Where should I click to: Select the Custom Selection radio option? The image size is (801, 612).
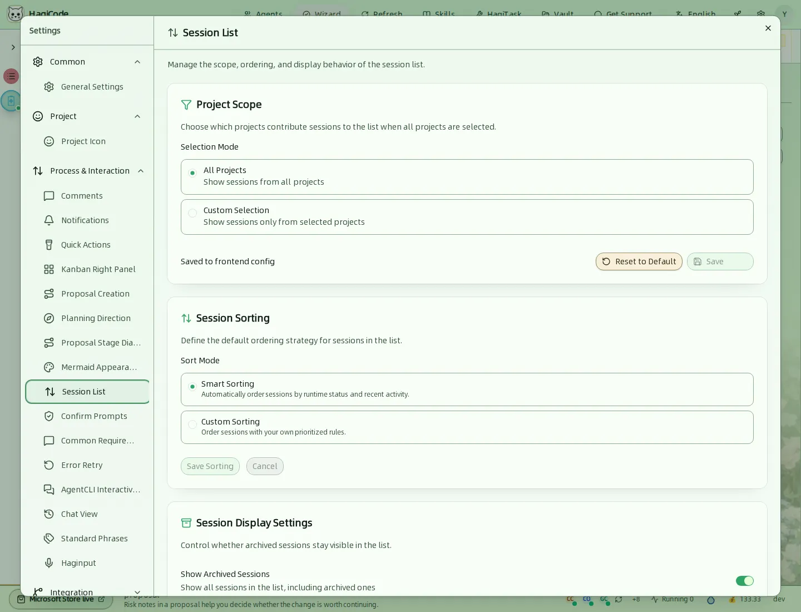[x=192, y=213]
